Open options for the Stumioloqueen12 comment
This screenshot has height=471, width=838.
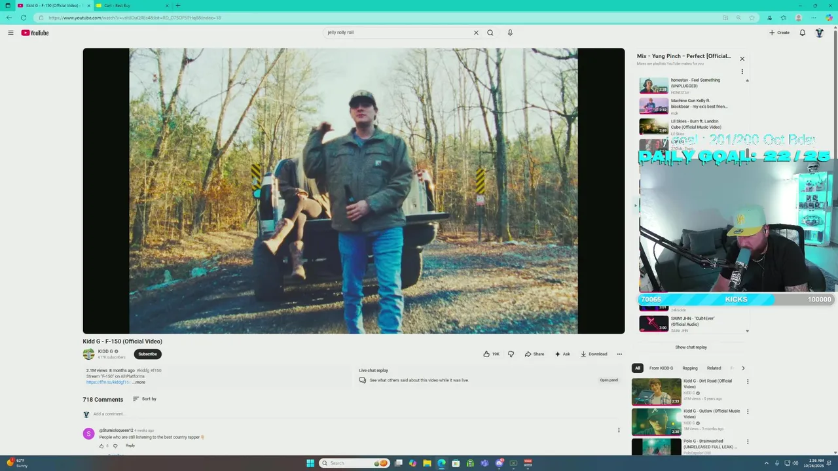pos(619,430)
